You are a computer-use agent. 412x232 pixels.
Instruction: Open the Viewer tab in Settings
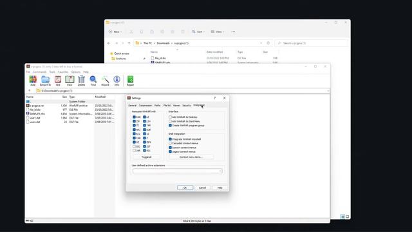tap(176, 106)
